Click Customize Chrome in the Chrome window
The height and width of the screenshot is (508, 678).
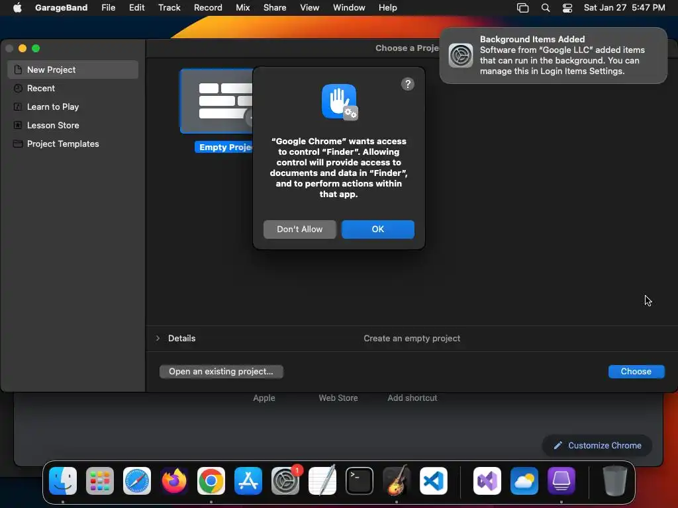click(597, 445)
